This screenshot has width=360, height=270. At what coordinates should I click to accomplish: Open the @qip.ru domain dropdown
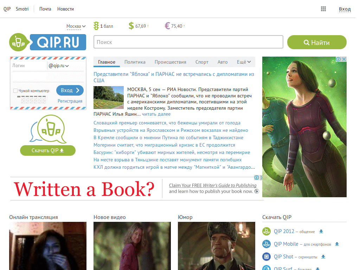[x=59, y=66]
